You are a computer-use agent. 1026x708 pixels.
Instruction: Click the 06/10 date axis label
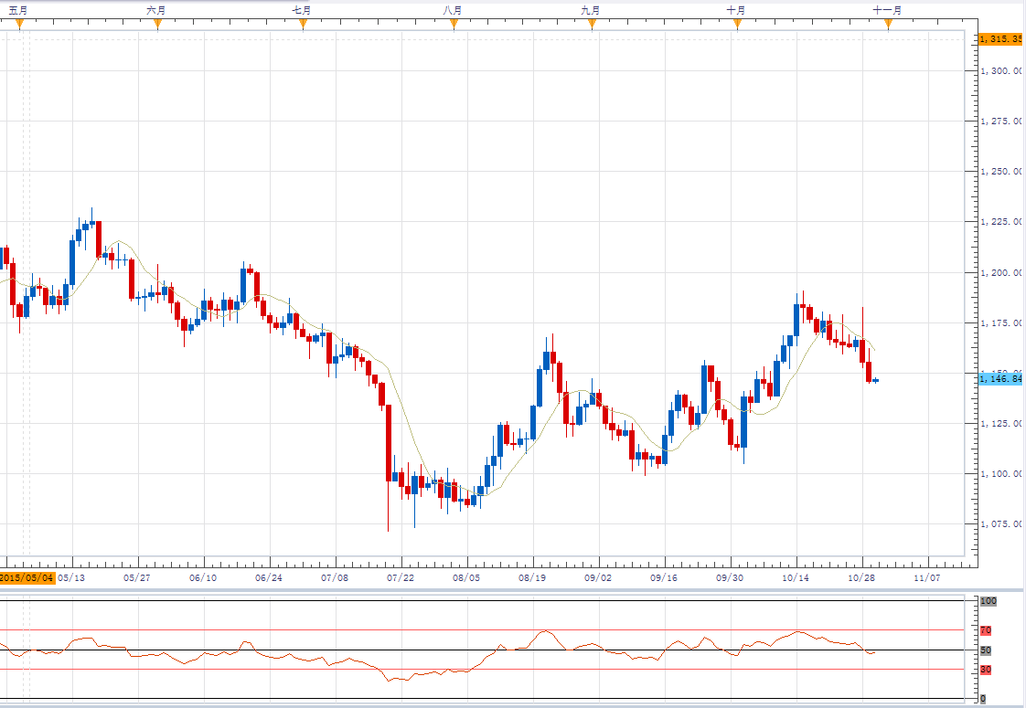click(203, 578)
